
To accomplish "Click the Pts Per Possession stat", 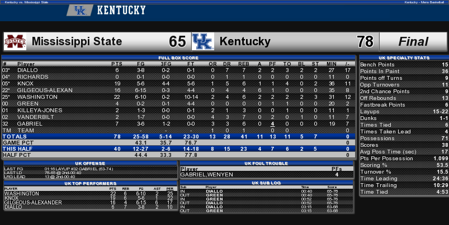I will (404, 159).
